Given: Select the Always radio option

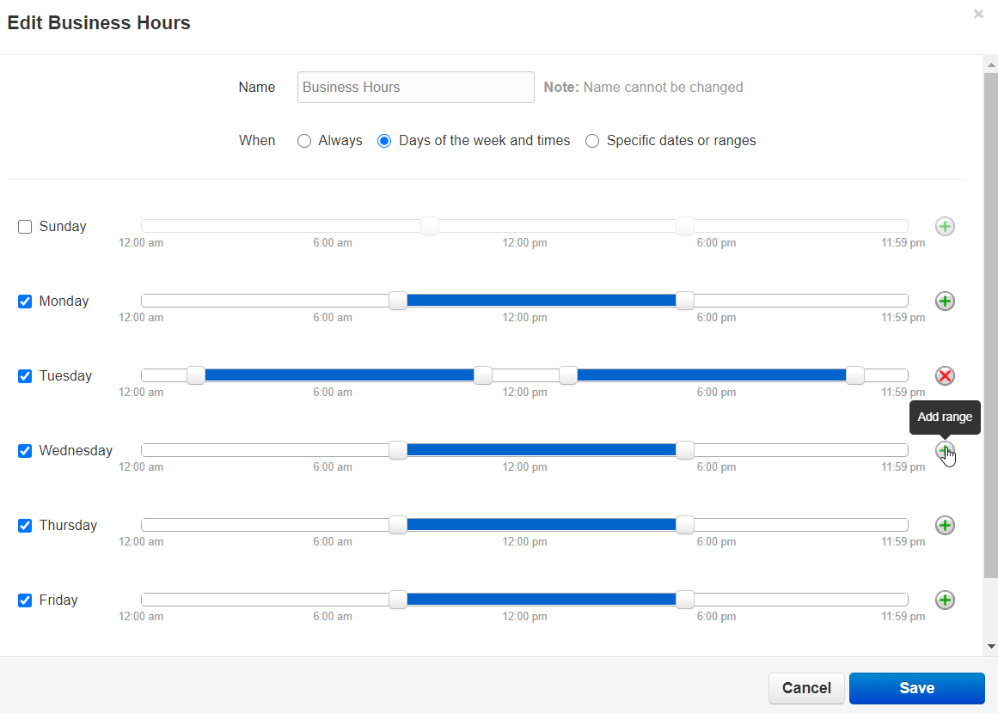Looking at the screenshot, I should coord(304,141).
